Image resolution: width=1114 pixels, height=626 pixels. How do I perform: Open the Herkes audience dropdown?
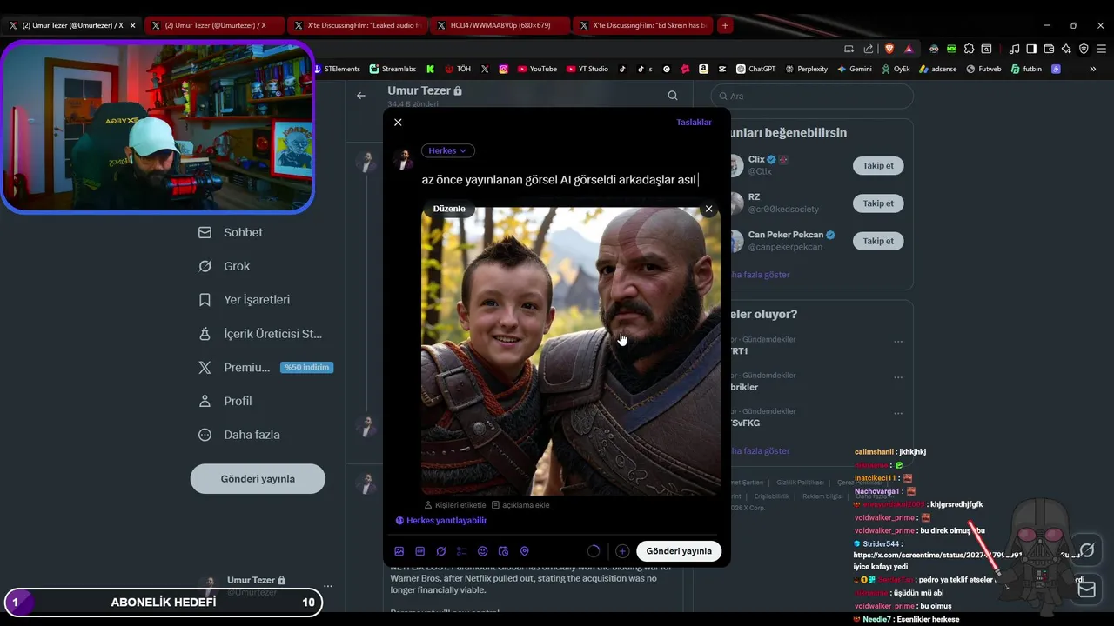tap(448, 150)
